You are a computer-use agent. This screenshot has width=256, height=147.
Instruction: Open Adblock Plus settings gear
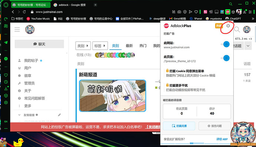point(228,26)
